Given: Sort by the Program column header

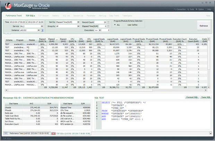Looking at the screenshot, I should 20,40.
